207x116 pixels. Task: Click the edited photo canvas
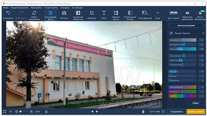click(84, 65)
